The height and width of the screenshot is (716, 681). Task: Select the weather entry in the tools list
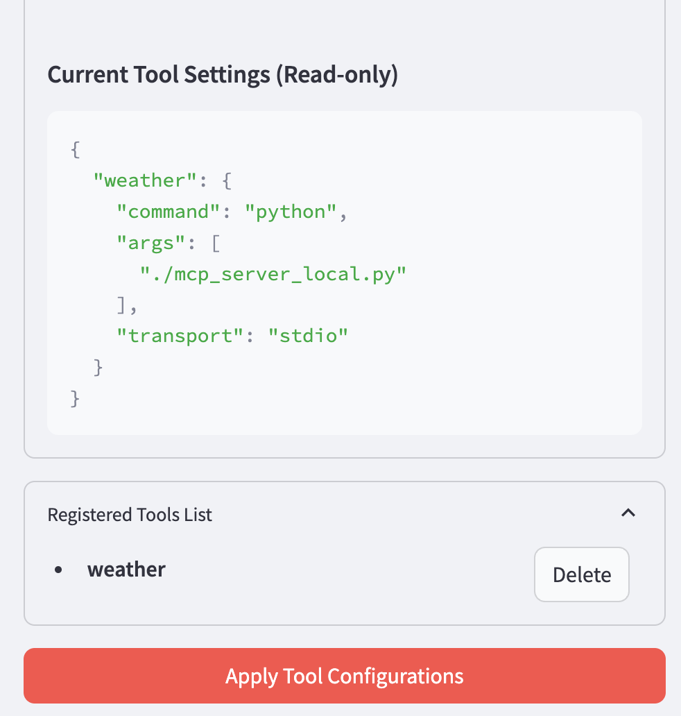click(x=126, y=569)
